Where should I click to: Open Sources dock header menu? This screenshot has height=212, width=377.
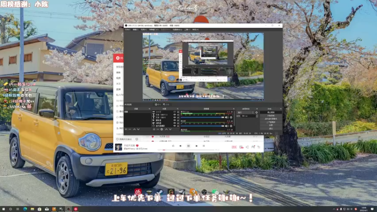coord(178,109)
